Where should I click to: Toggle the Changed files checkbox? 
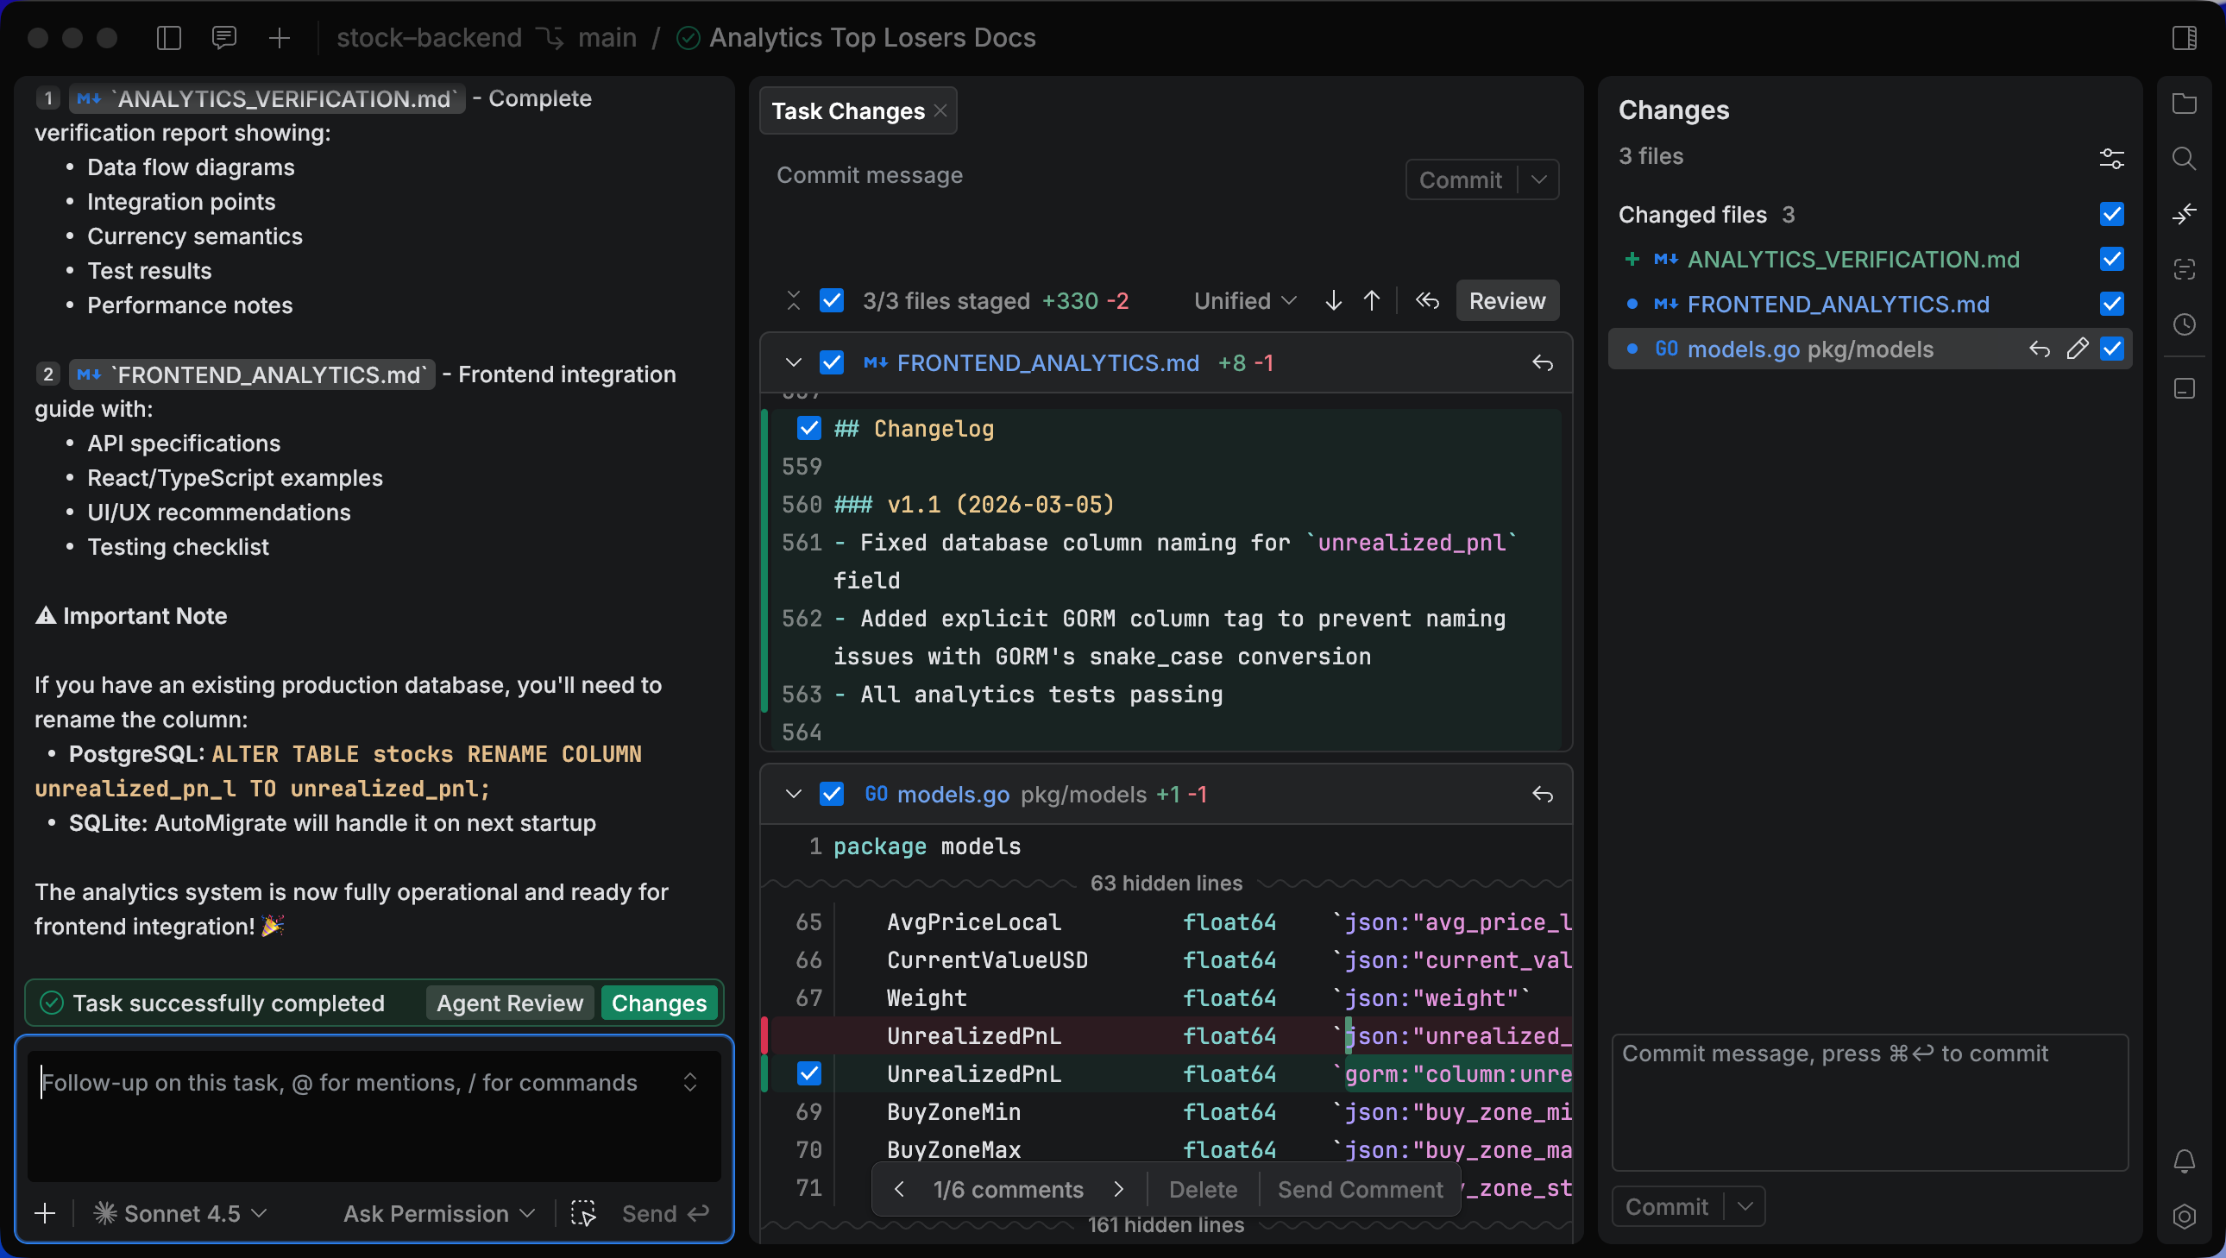pyautogui.click(x=2112, y=214)
